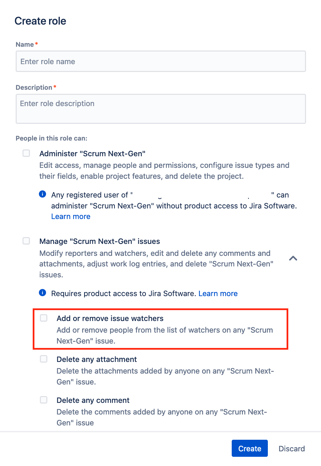Collapse the Manage issues permissions chevron
321x466 pixels.
click(293, 258)
